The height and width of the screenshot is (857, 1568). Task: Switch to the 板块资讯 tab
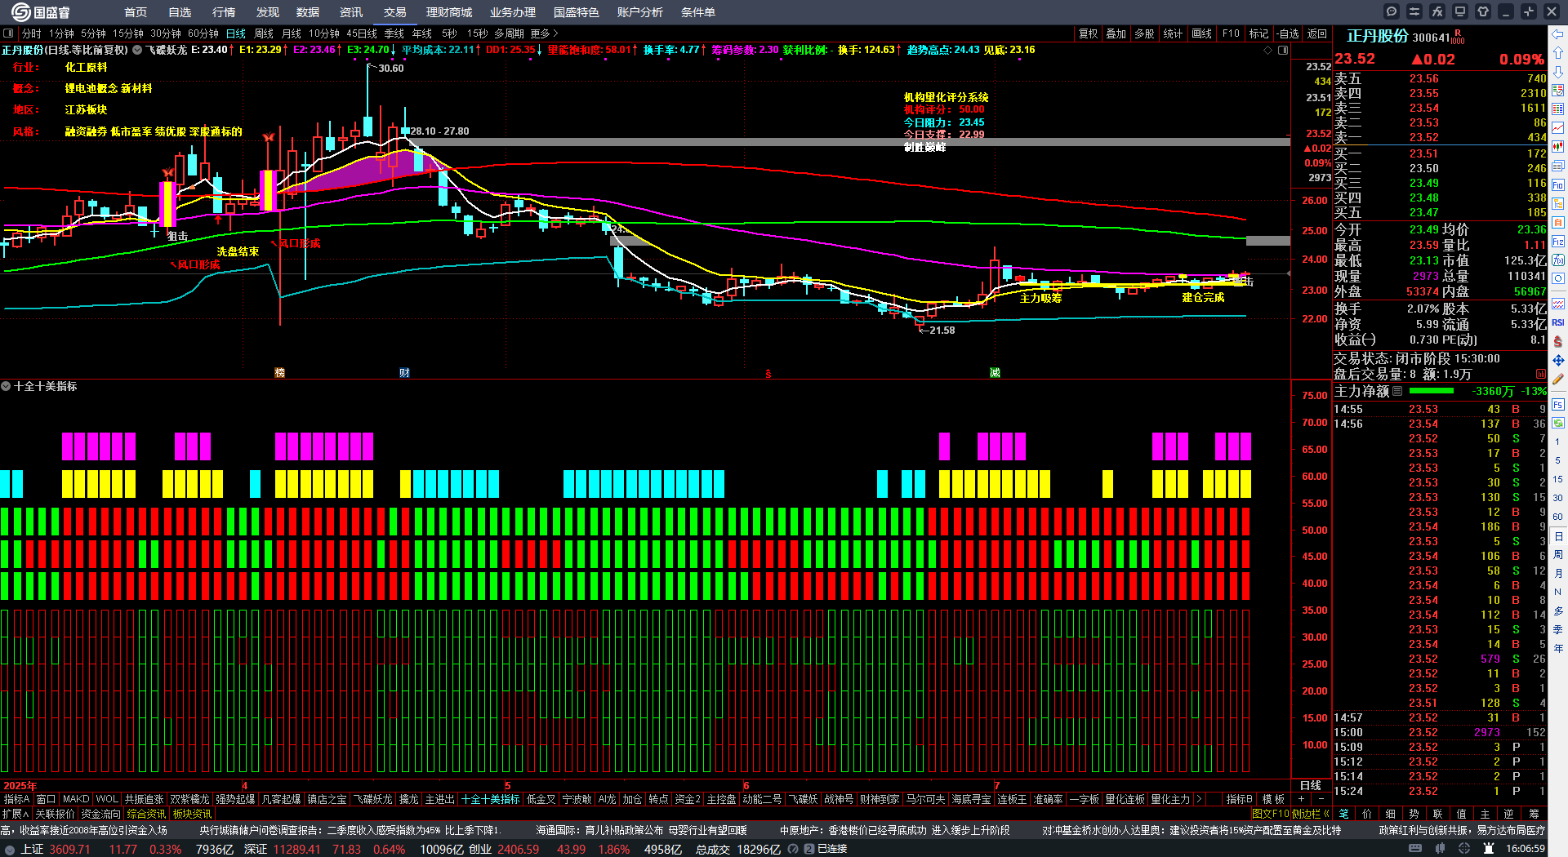193,814
